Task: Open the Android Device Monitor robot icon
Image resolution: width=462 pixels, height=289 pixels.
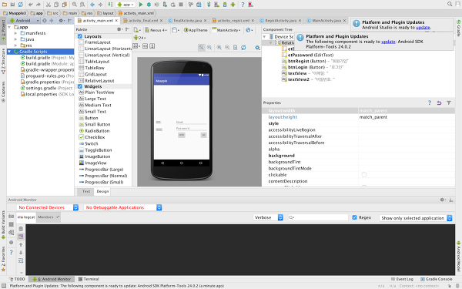Action: 233,5
